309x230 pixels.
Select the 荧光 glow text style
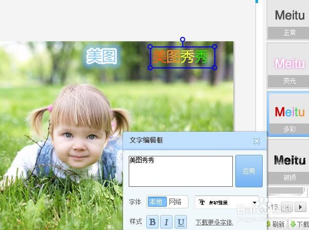point(288,65)
